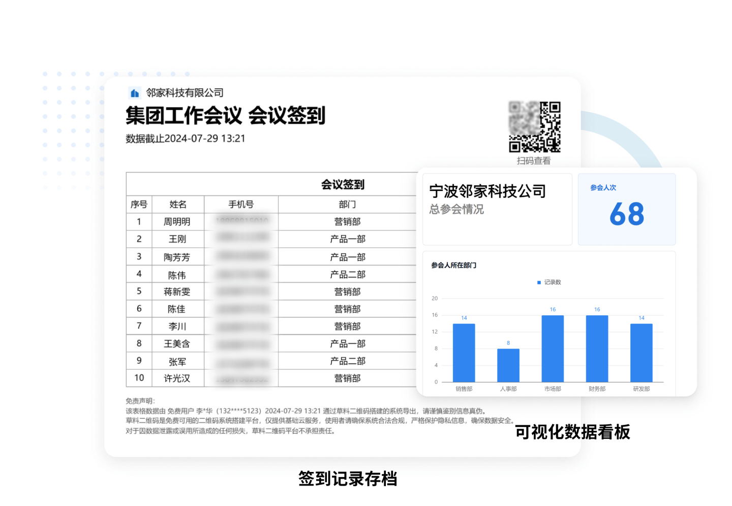The image size is (732, 506).
Task: Click the 扫码查看 label under QR code
Action: [534, 161]
